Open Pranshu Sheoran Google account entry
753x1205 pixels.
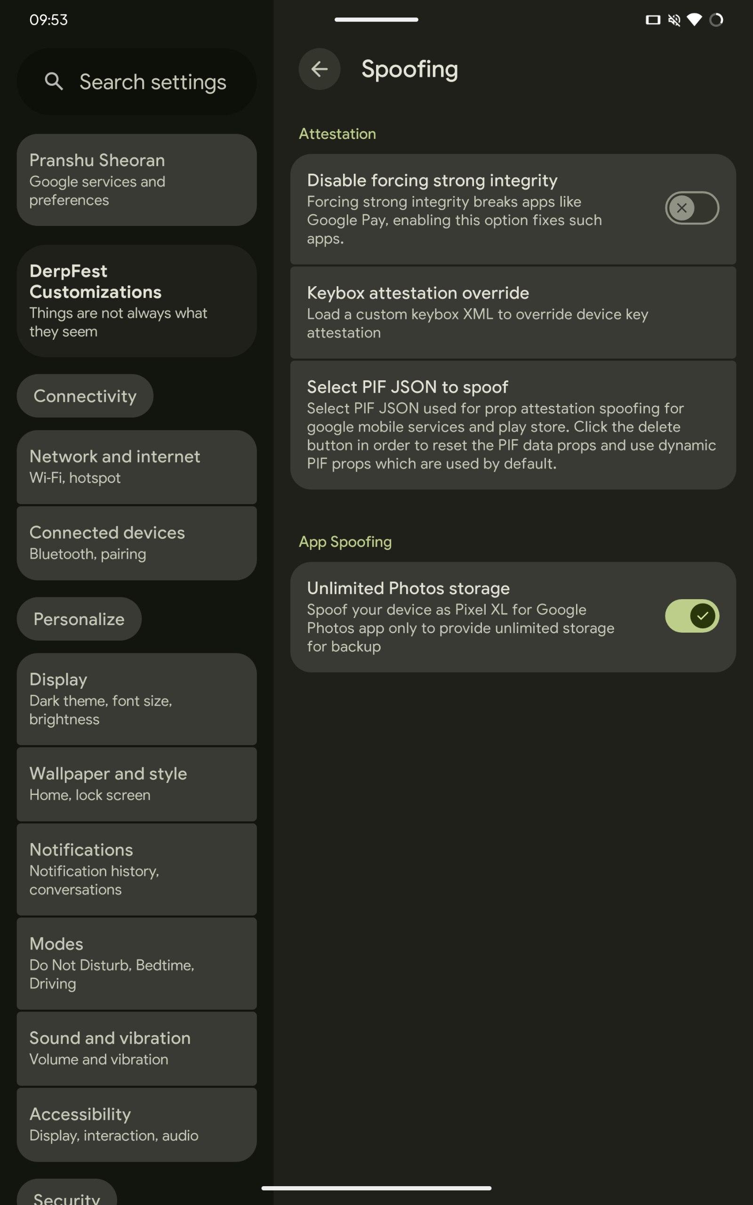[x=136, y=180]
